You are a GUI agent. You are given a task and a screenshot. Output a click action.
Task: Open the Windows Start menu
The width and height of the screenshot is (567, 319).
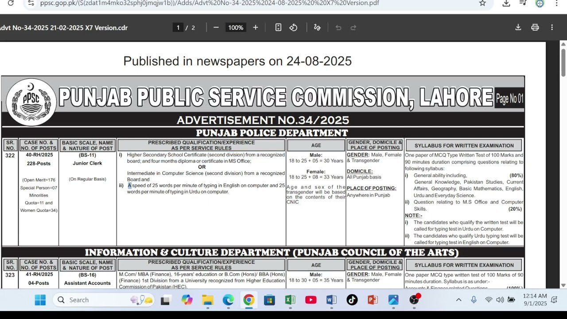(x=40, y=300)
